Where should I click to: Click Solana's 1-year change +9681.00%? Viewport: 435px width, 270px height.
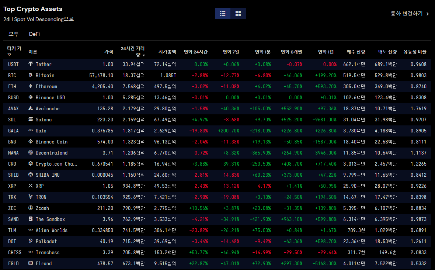pyautogui.click(x=324, y=120)
